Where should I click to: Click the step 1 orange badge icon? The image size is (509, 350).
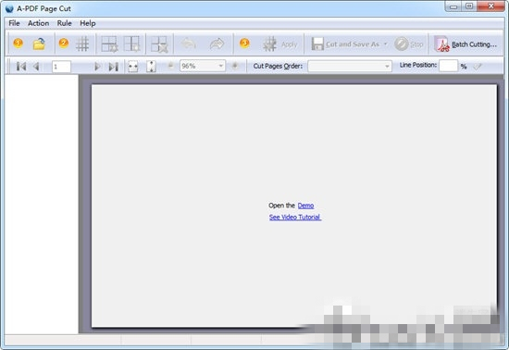[19, 44]
